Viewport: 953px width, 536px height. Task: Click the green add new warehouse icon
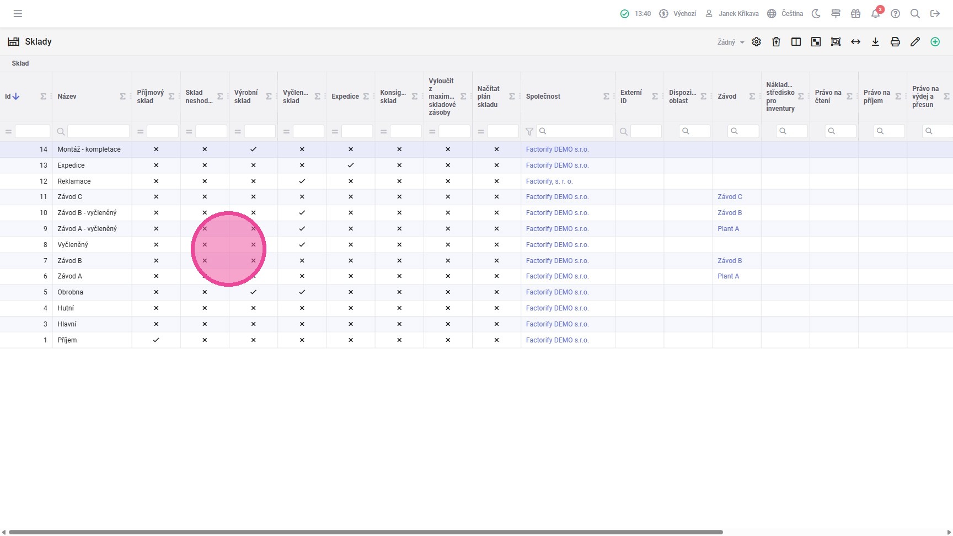click(x=935, y=42)
